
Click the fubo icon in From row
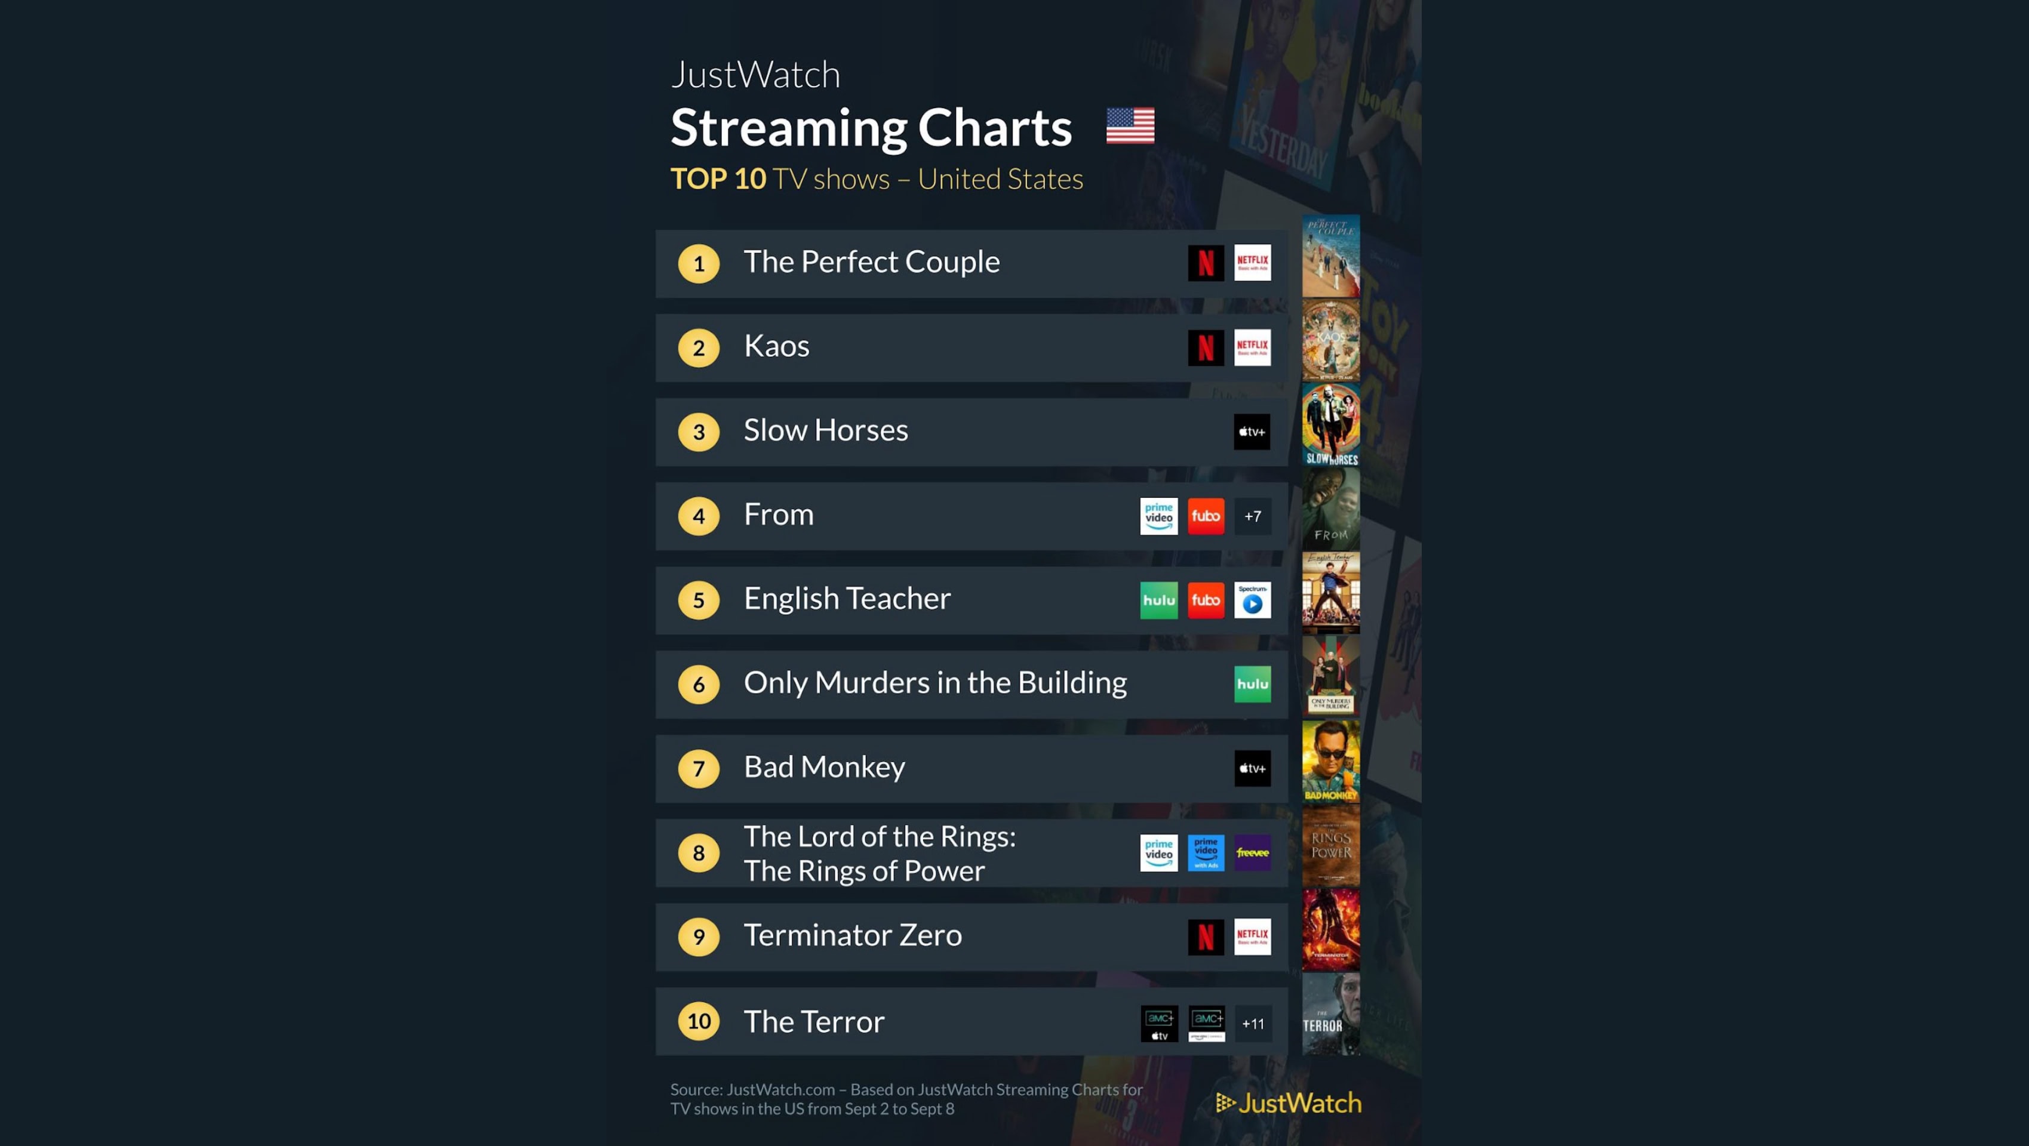[x=1205, y=516]
